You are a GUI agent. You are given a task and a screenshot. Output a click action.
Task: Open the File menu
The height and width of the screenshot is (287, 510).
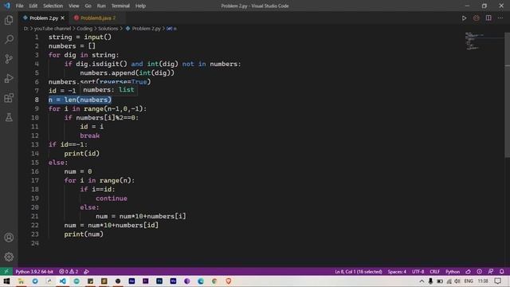pos(19,6)
